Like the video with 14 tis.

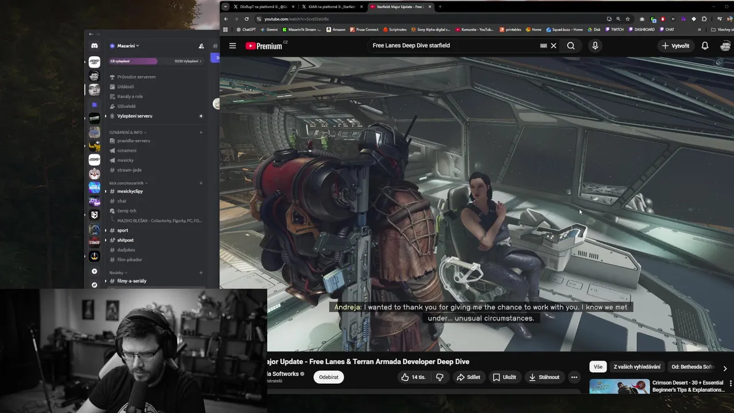tap(413, 377)
